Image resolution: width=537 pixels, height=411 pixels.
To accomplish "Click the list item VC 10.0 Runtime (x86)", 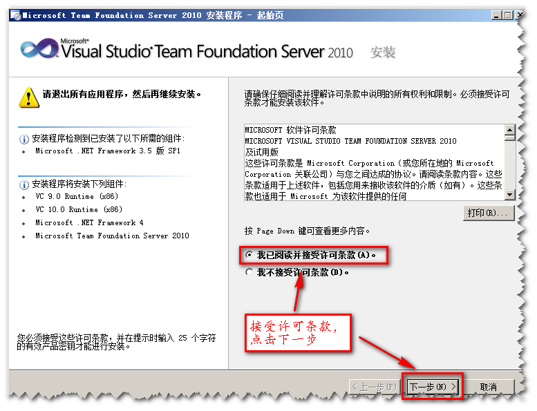I will [79, 209].
